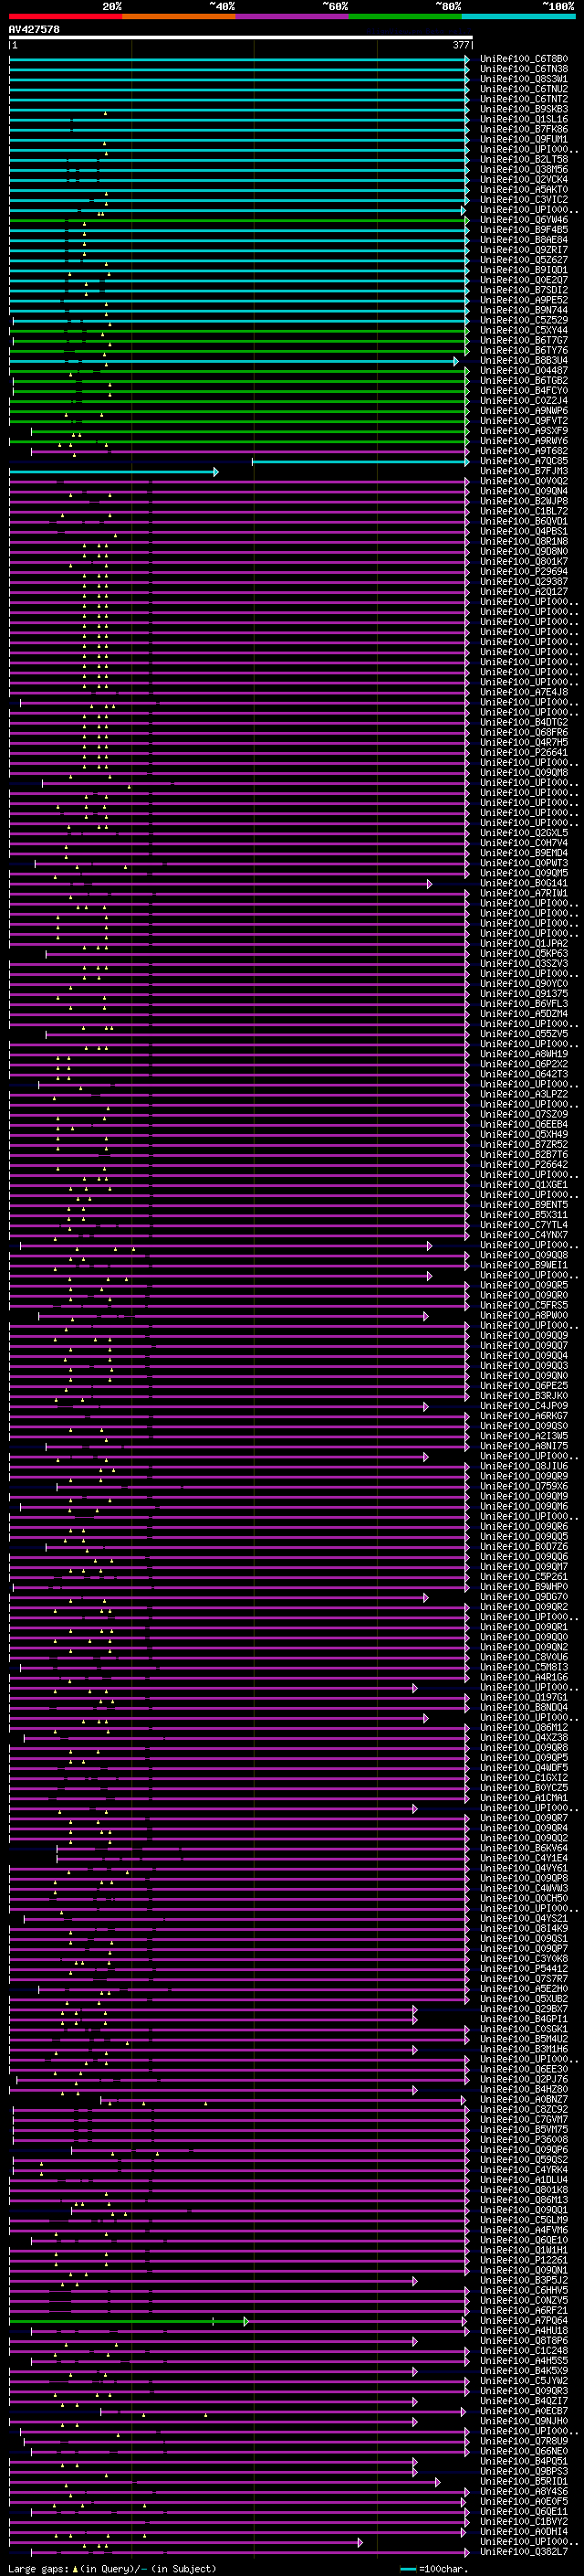
Task: Select the UniRef100_Q1SL16 label
Action: coord(524,119)
